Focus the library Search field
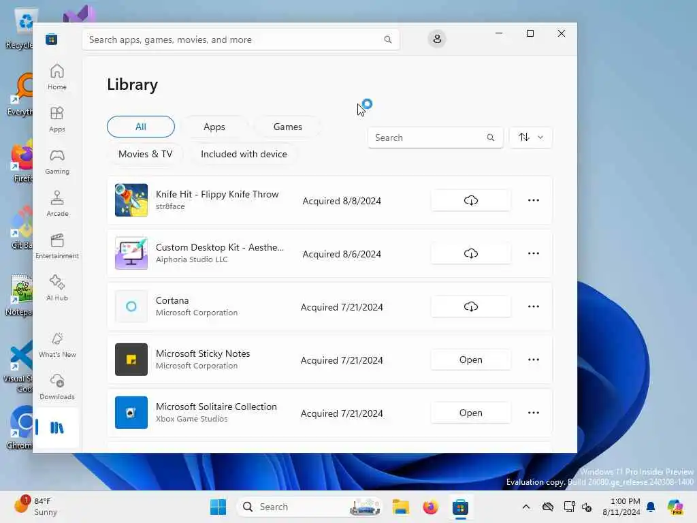This screenshot has width=697, height=523. click(x=435, y=138)
